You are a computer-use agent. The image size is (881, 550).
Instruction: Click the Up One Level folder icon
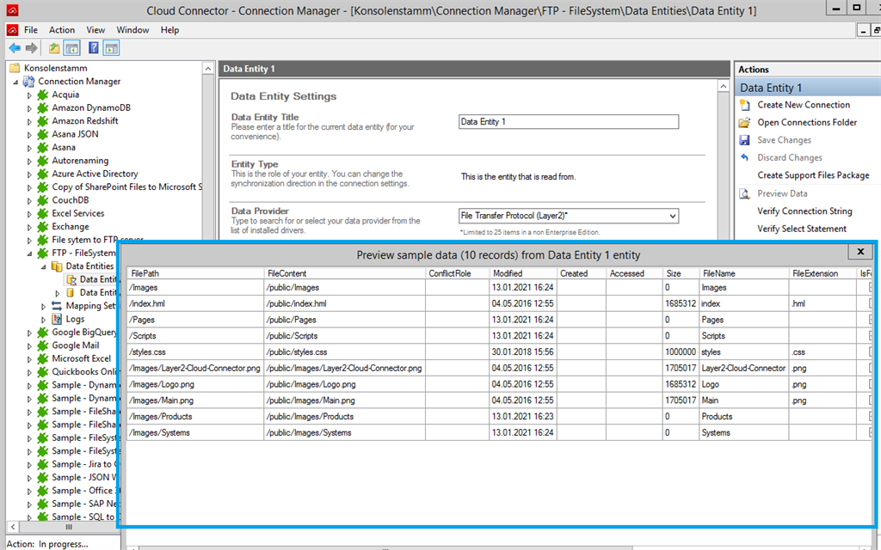point(54,48)
